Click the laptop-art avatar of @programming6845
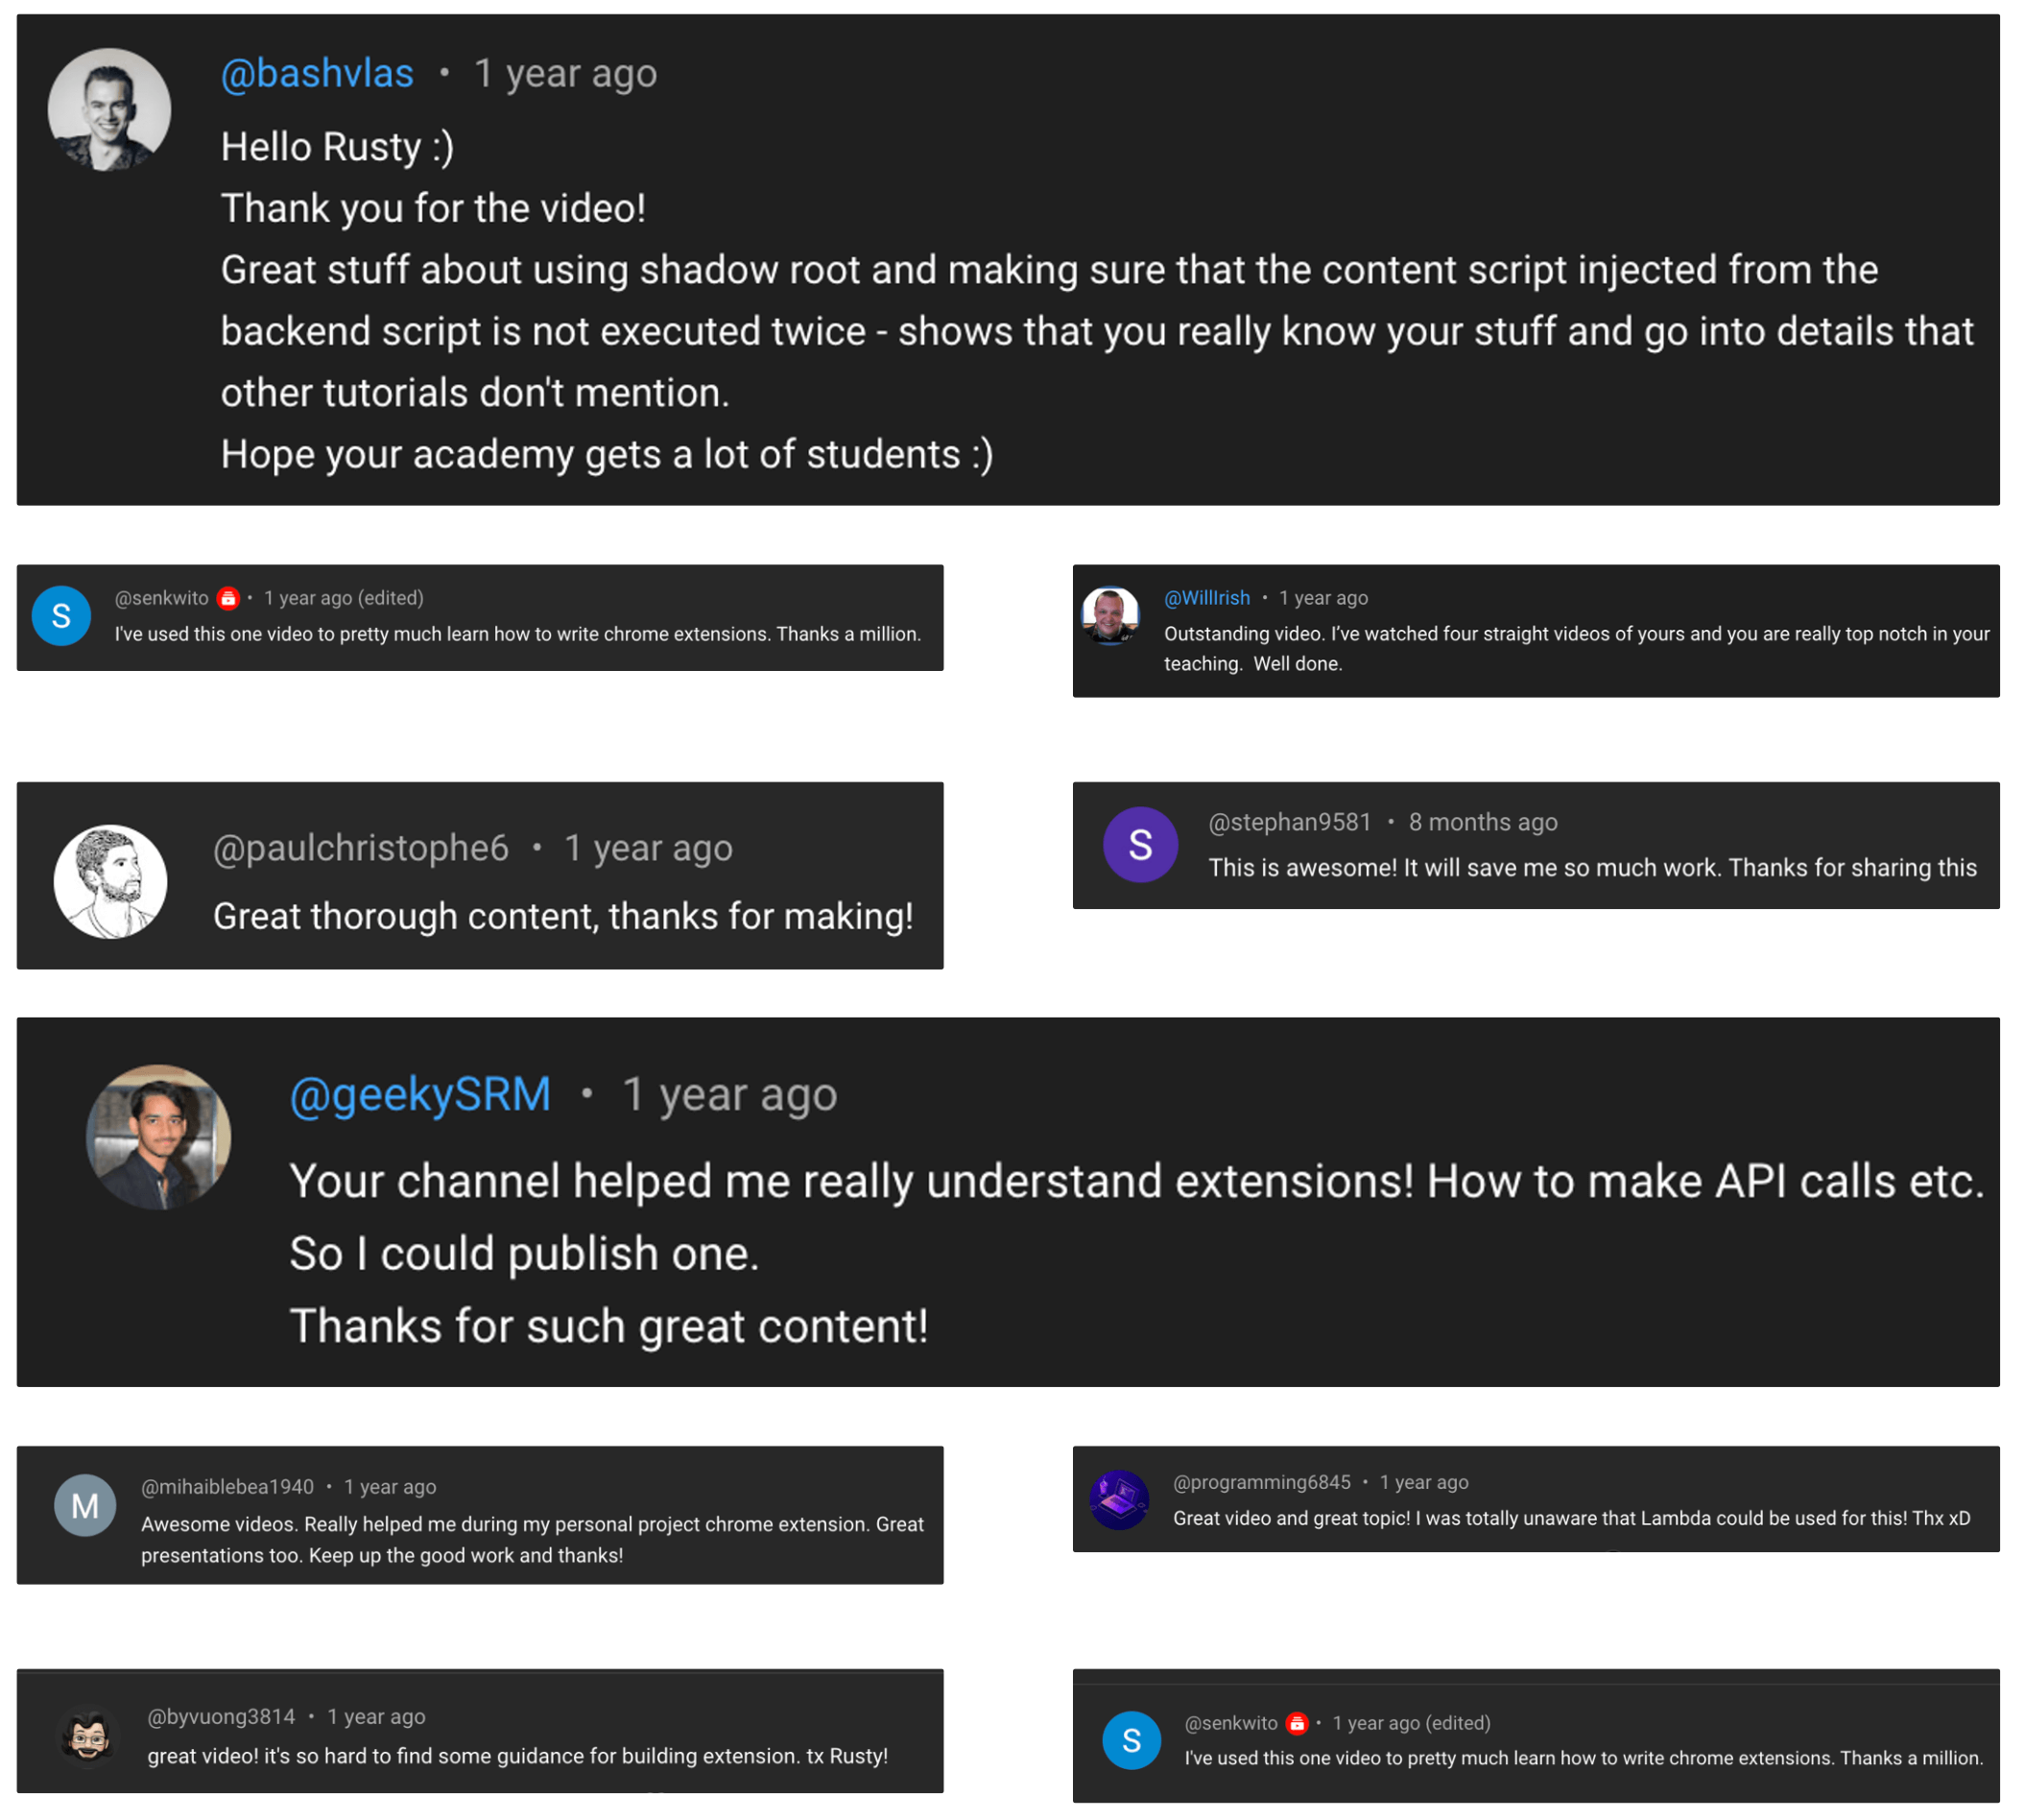2025x1820 pixels. 1120,1500
